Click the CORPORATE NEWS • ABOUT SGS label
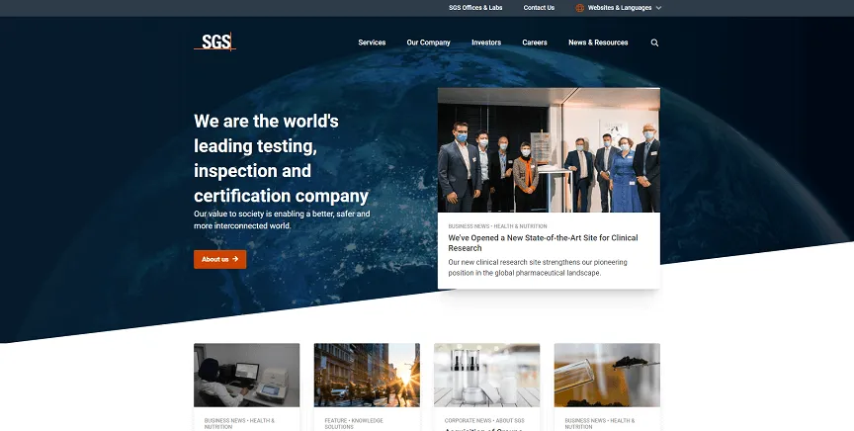854x431 pixels. coord(484,421)
